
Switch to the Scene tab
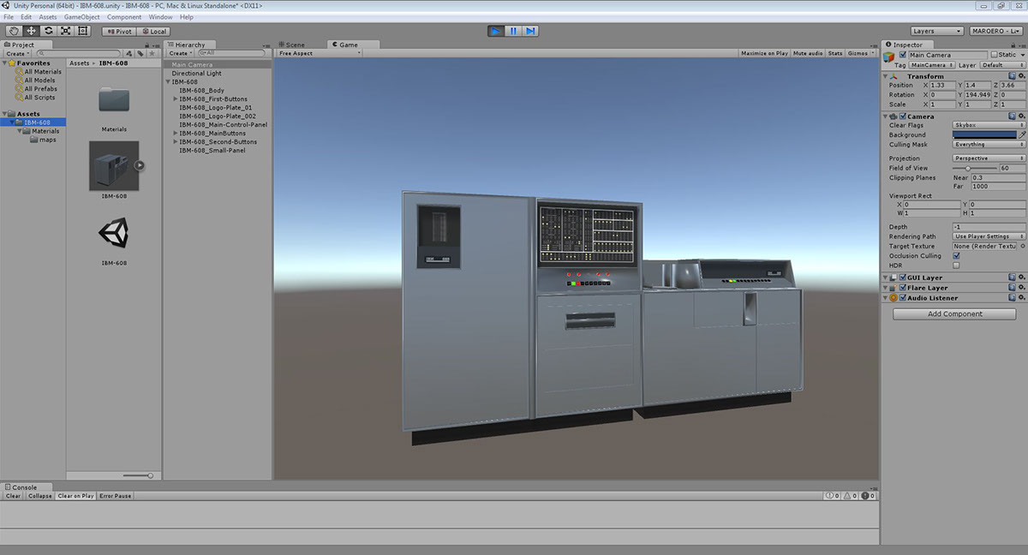[291, 45]
